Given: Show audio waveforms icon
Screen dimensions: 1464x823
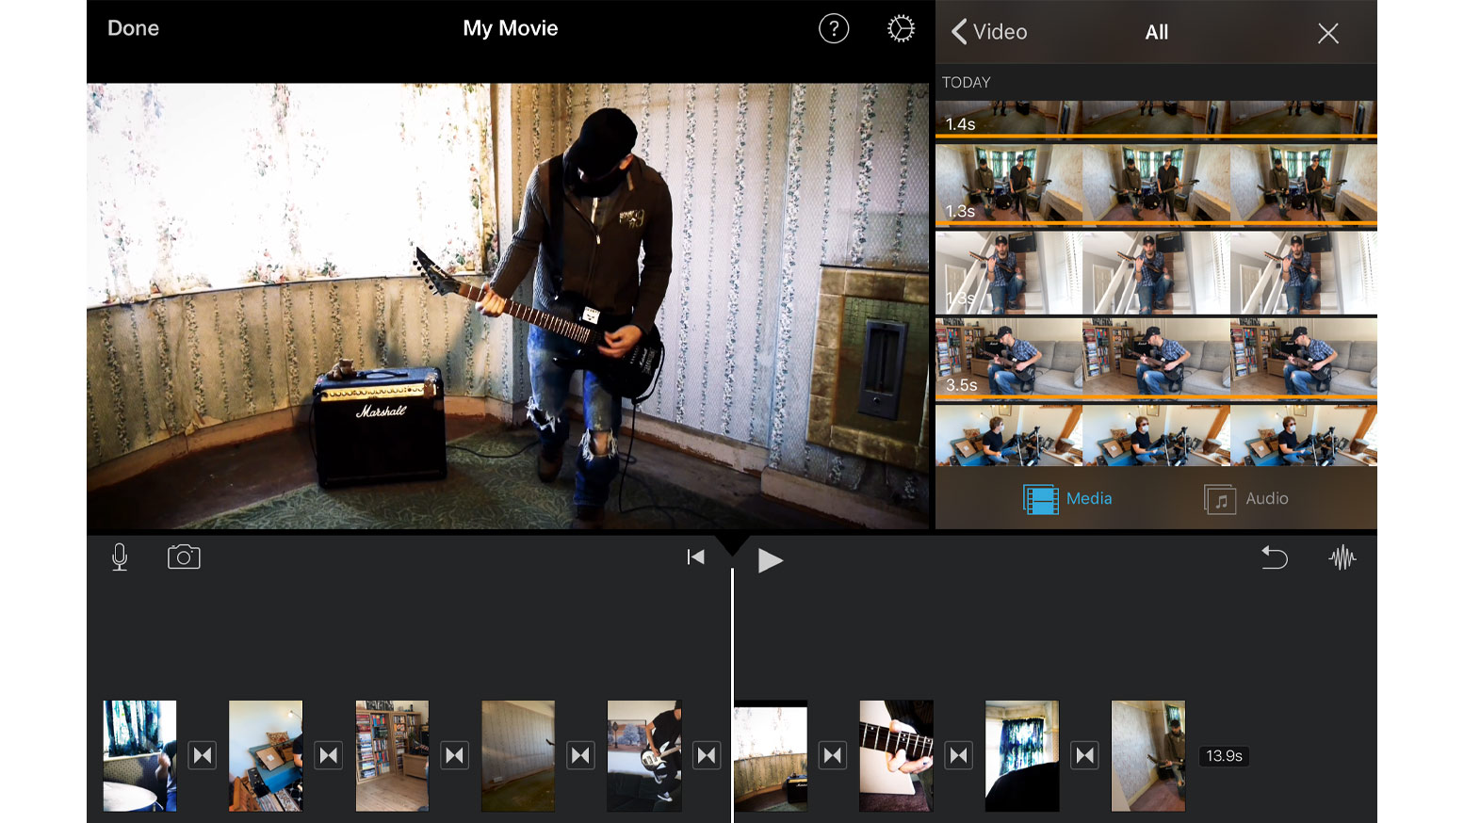Looking at the screenshot, I should tap(1342, 557).
